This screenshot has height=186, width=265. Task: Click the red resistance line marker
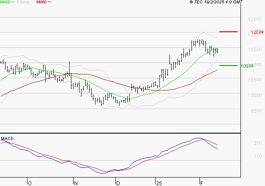click(x=228, y=32)
